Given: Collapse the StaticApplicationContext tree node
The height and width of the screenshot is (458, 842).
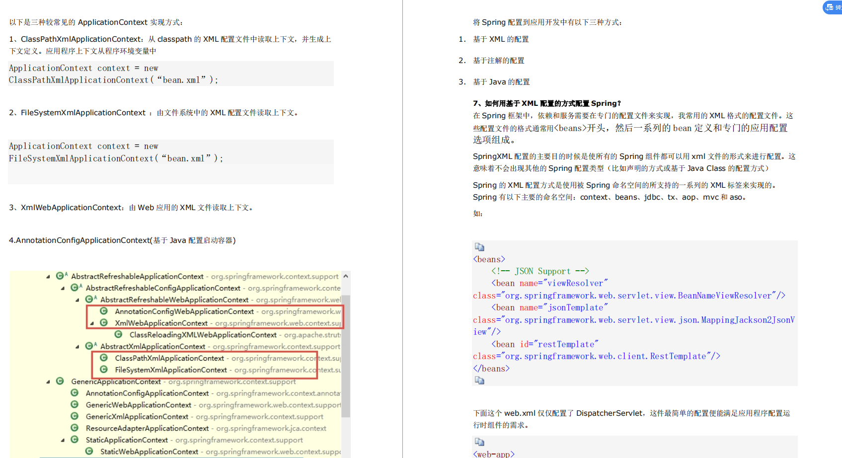Looking at the screenshot, I should (63, 440).
